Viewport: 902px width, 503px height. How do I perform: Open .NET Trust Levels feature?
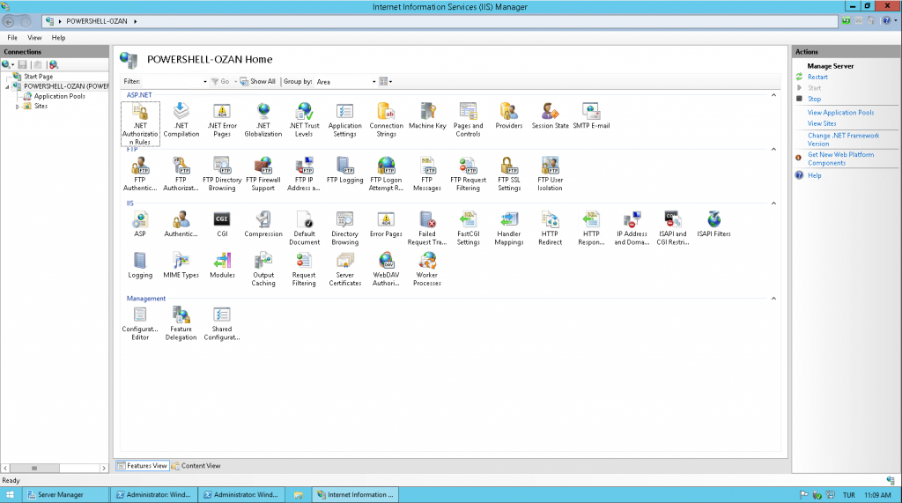(x=304, y=121)
